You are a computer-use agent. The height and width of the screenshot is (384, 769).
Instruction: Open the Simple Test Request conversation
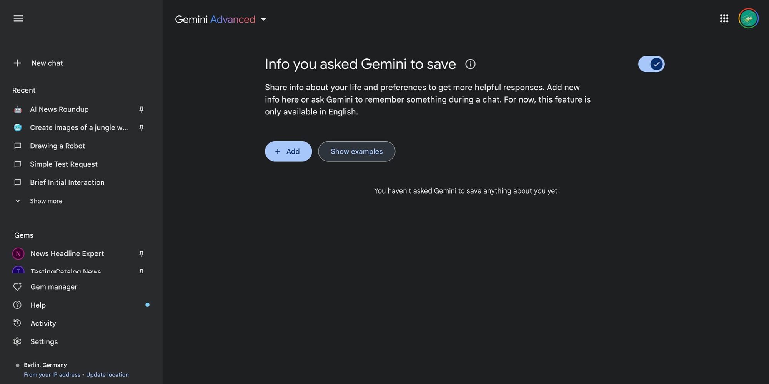point(63,164)
